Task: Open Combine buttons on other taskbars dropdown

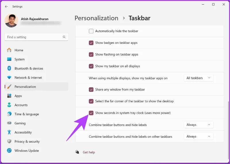Action: (x=198, y=136)
